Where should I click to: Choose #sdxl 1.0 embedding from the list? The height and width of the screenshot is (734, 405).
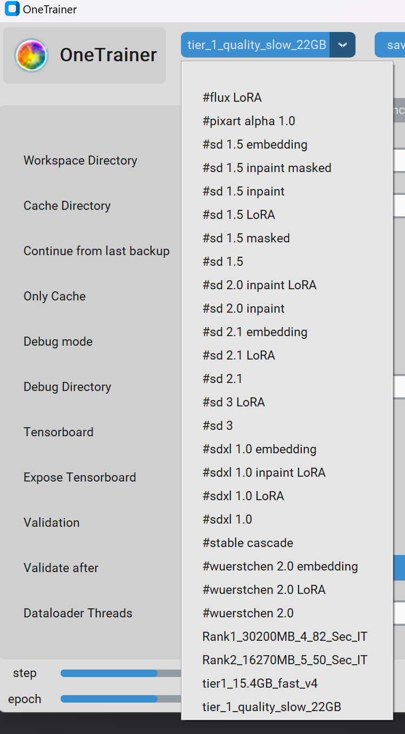pos(259,449)
